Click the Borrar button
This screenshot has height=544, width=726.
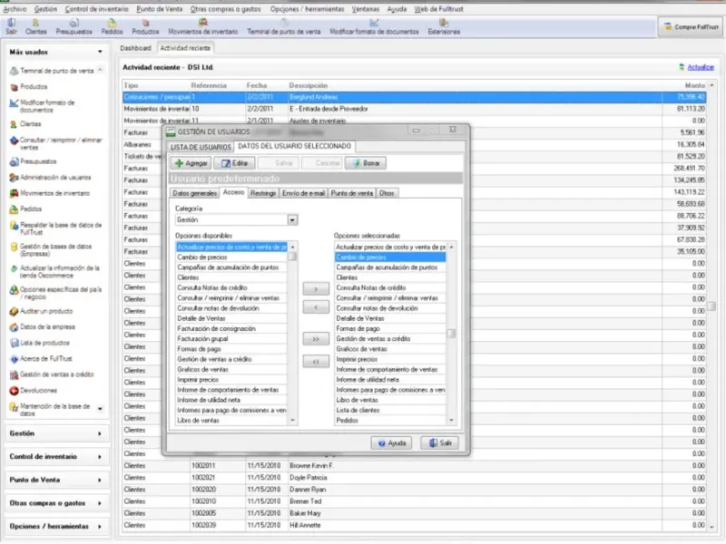[366, 163]
